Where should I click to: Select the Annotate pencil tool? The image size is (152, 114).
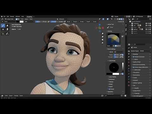[x=7, y=34]
